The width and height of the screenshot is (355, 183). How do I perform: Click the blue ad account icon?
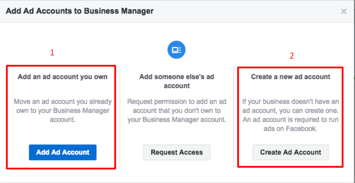coord(176,50)
